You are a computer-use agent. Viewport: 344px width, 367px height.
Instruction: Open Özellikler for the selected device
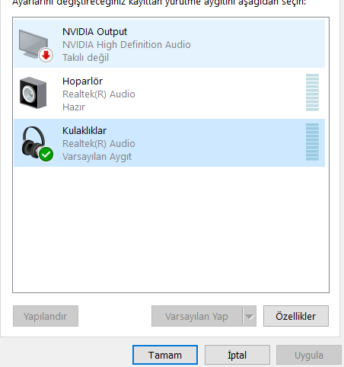[x=296, y=316]
